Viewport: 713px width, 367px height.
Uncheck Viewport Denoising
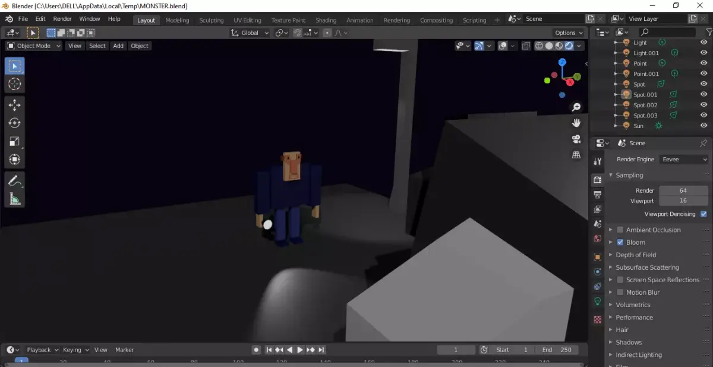coord(704,214)
